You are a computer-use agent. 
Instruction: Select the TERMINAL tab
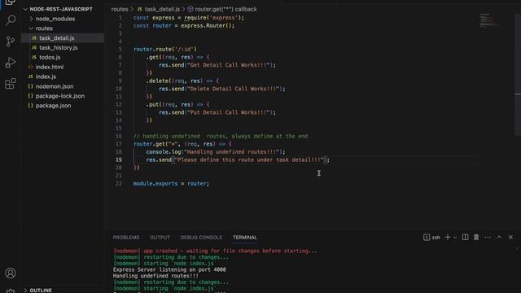244,237
